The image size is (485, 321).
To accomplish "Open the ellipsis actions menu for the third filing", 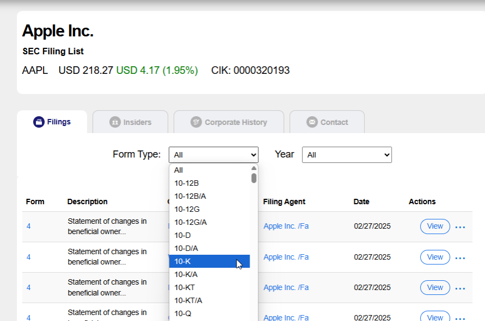I will coord(460,288).
